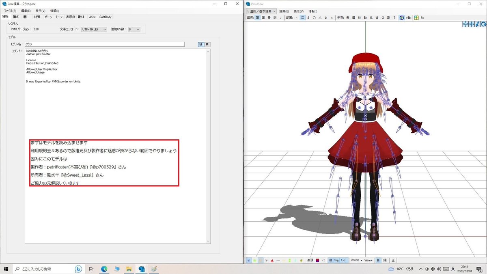Image resolution: width=487 pixels, height=274 pixels.
Task: Switch to the ボーン tab
Action: pos(48,17)
